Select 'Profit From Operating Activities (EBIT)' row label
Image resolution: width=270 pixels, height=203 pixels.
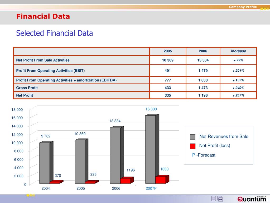[x=50, y=71]
